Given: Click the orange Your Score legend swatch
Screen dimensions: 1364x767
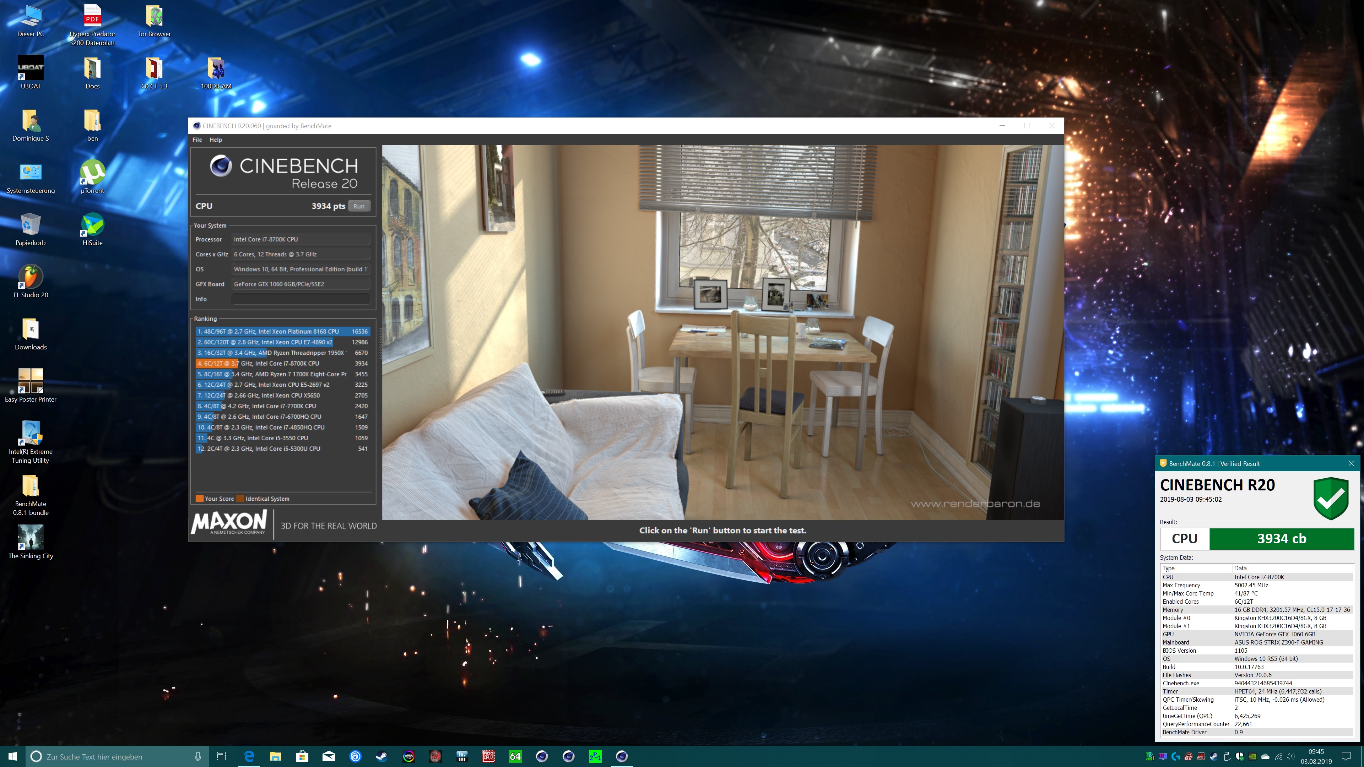Looking at the screenshot, I should tap(200, 499).
